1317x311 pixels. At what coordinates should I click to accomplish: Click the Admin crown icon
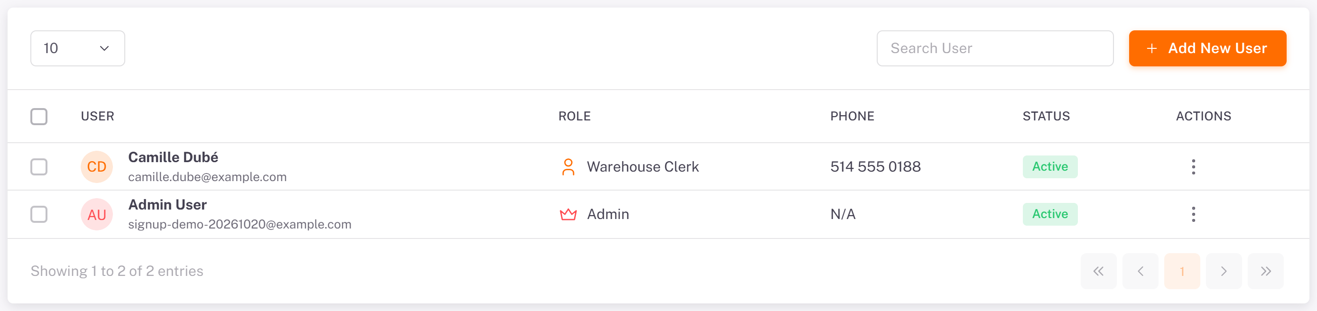click(568, 214)
